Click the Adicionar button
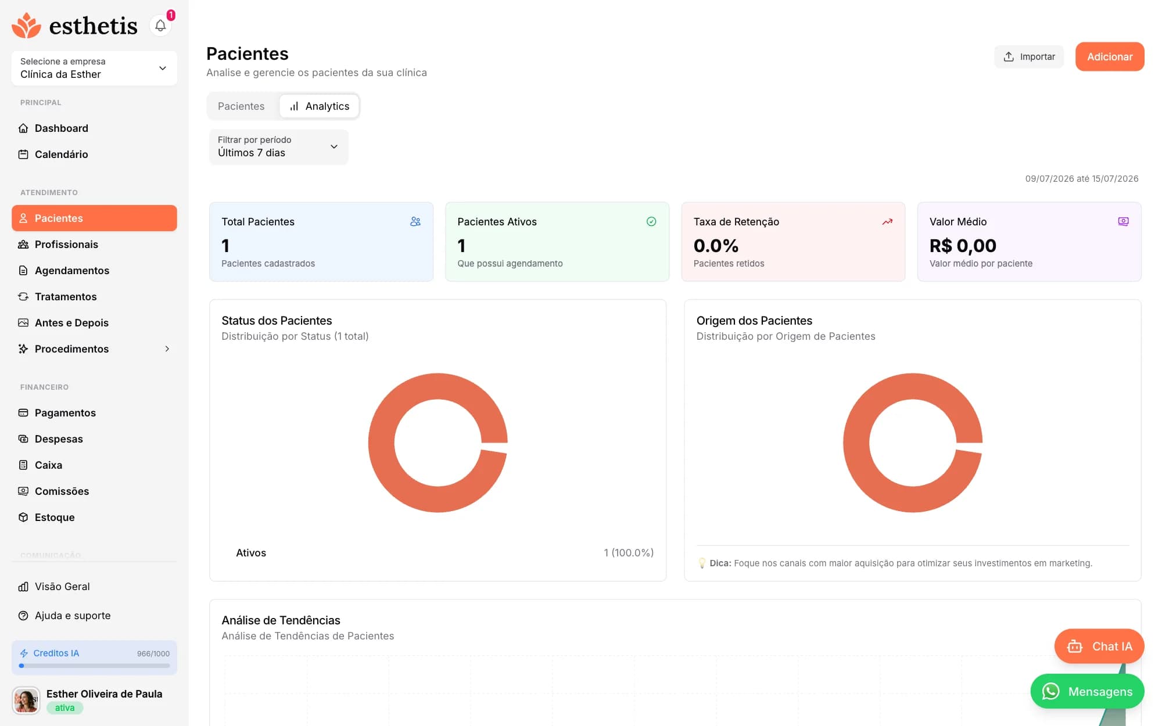The height and width of the screenshot is (726, 1162). [x=1110, y=57]
